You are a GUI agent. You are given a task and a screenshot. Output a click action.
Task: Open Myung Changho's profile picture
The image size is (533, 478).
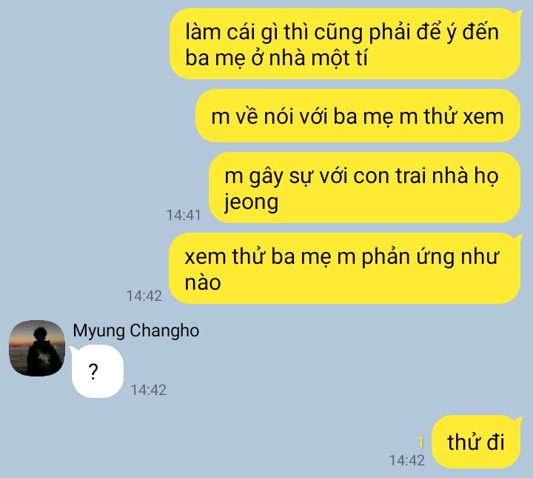point(37,348)
